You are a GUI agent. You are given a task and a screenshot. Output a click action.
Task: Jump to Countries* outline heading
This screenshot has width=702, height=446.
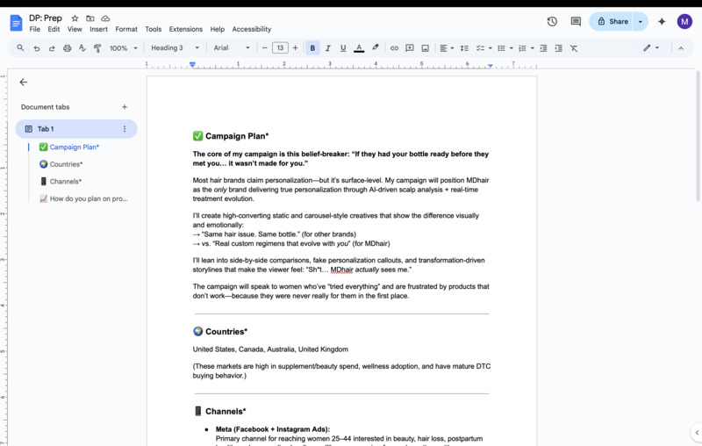67,164
